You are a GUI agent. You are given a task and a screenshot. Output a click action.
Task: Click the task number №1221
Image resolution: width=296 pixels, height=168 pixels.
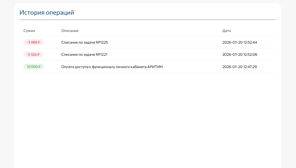pos(102,55)
